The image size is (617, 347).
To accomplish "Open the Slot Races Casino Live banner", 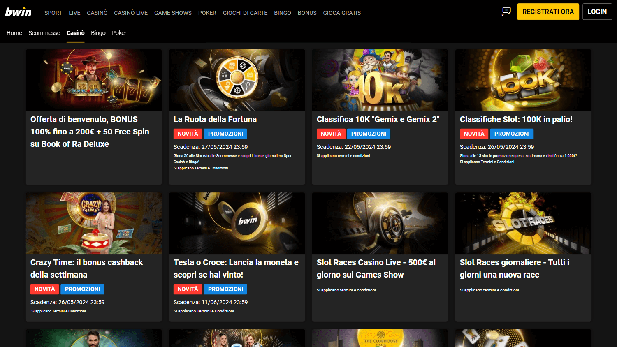I will 380,223.
